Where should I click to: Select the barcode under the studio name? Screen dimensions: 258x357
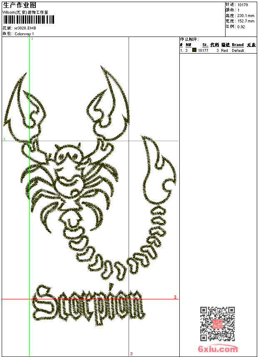(29, 20)
